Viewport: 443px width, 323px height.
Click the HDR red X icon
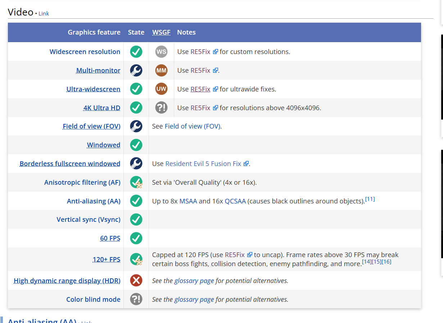(x=136, y=281)
